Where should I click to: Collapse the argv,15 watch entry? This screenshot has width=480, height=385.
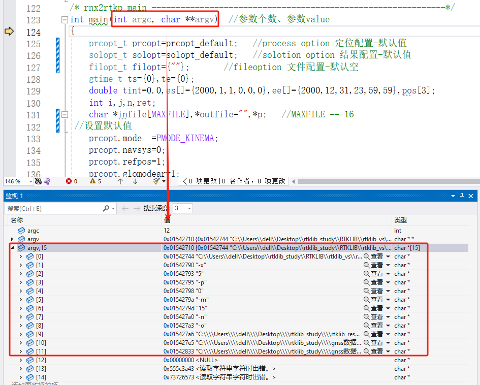(12, 248)
